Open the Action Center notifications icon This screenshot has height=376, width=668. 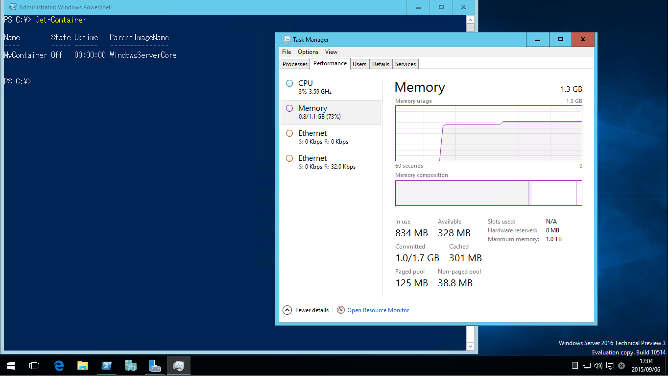click(x=610, y=366)
